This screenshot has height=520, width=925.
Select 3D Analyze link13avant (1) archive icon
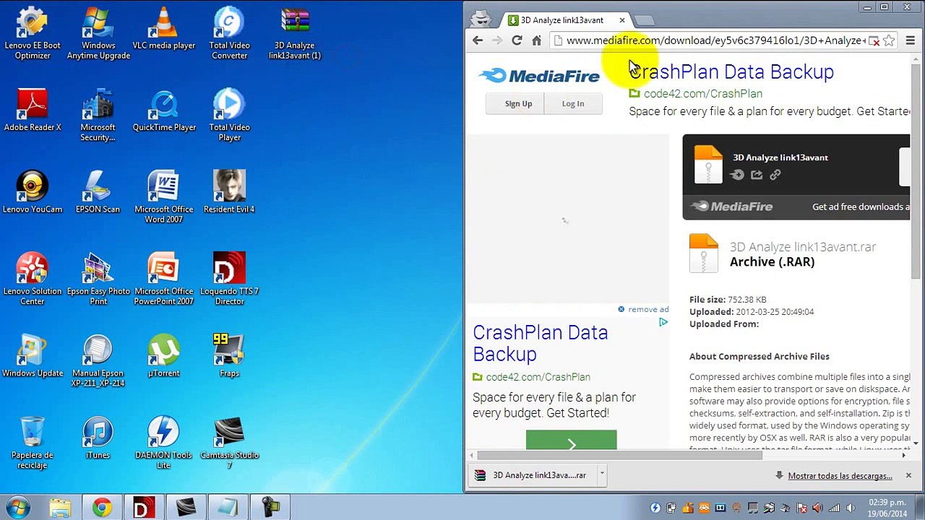[295, 33]
